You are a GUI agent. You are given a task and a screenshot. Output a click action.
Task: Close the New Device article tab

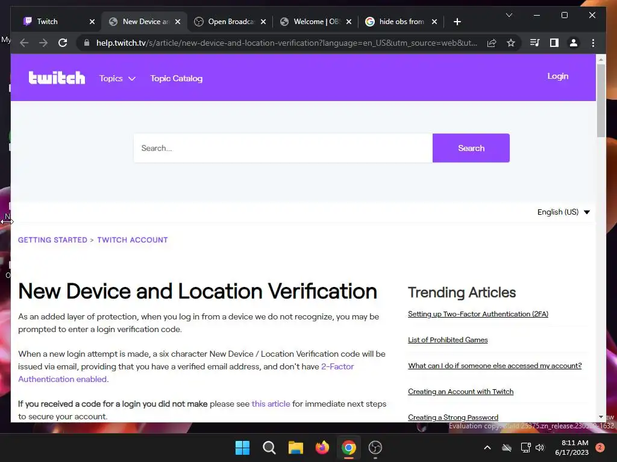click(x=178, y=22)
